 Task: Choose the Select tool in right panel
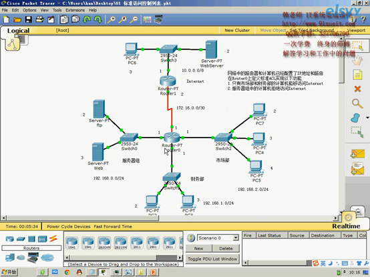coord(357,46)
